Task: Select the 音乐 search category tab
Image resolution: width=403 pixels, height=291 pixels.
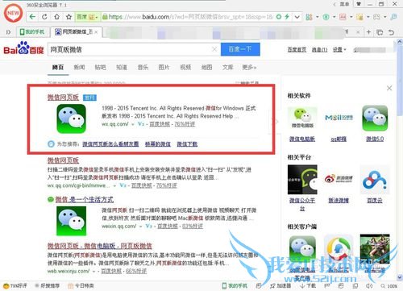Action: coord(143,67)
